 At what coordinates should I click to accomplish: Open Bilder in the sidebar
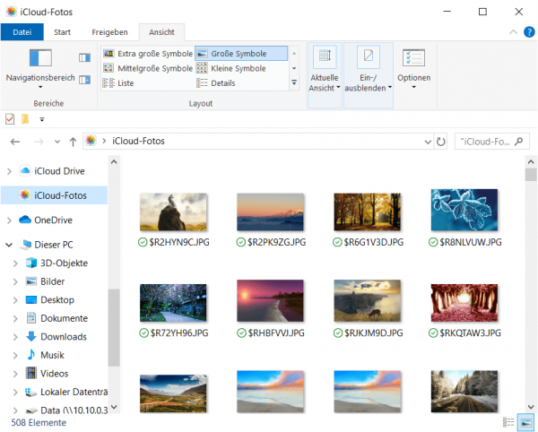pyautogui.click(x=52, y=281)
